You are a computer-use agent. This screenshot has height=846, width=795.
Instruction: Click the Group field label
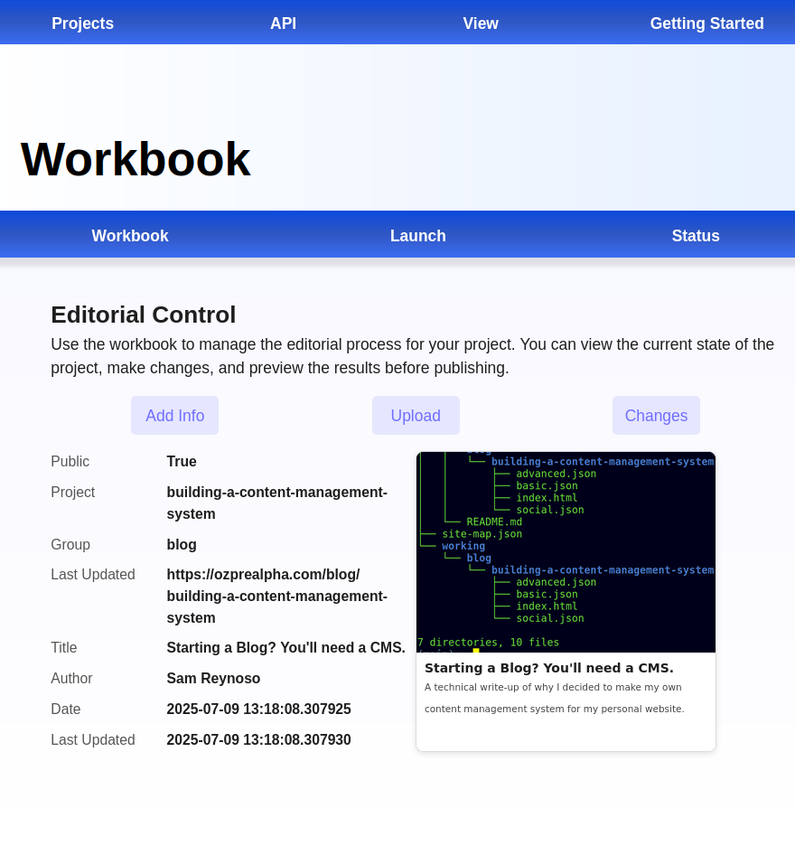coord(70,544)
